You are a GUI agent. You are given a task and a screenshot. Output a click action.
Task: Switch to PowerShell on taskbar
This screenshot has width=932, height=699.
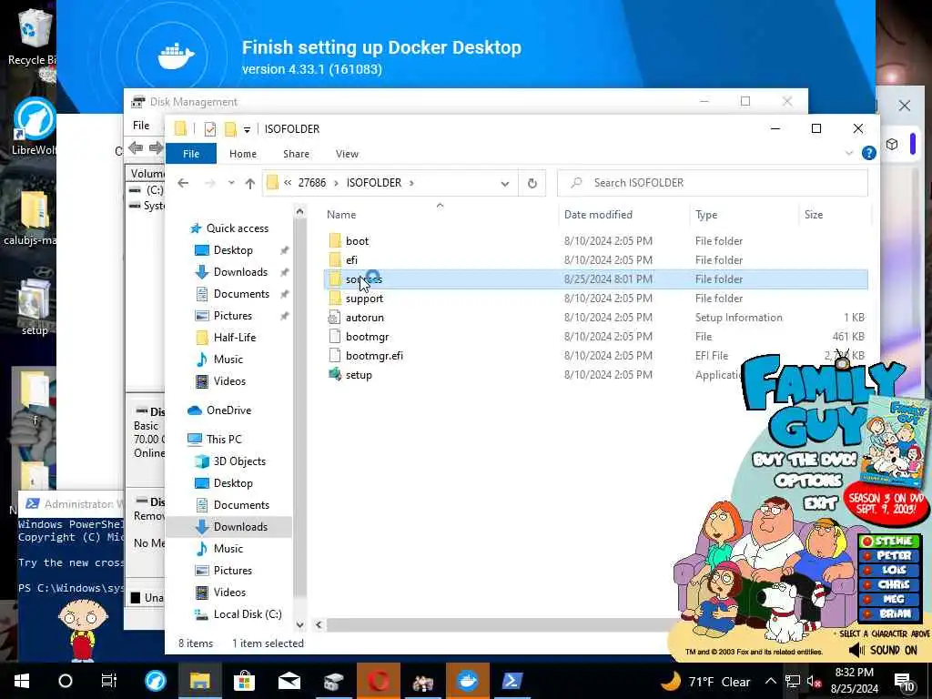coord(512,681)
